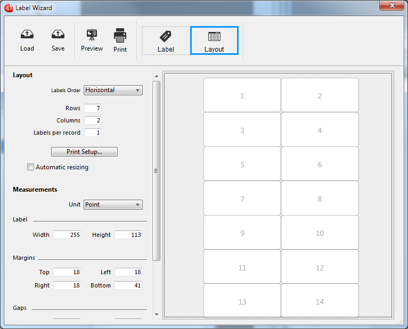This screenshot has width=408, height=329.
Task: Click label number 1 in preview
Action: pos(242,96)
